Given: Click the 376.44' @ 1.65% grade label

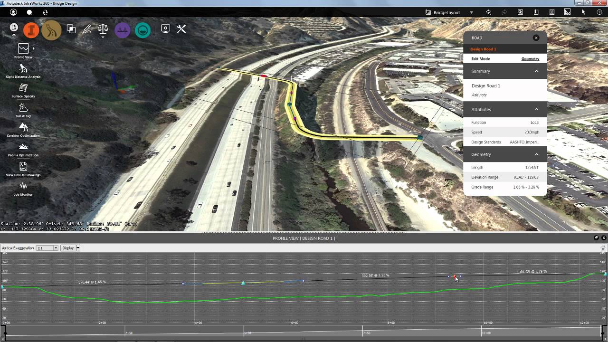Looking at the screenshot, I should coord(92,282).
